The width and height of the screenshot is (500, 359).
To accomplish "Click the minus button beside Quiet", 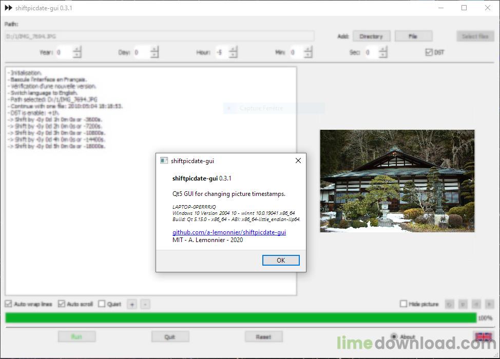I will click(145, 305).
